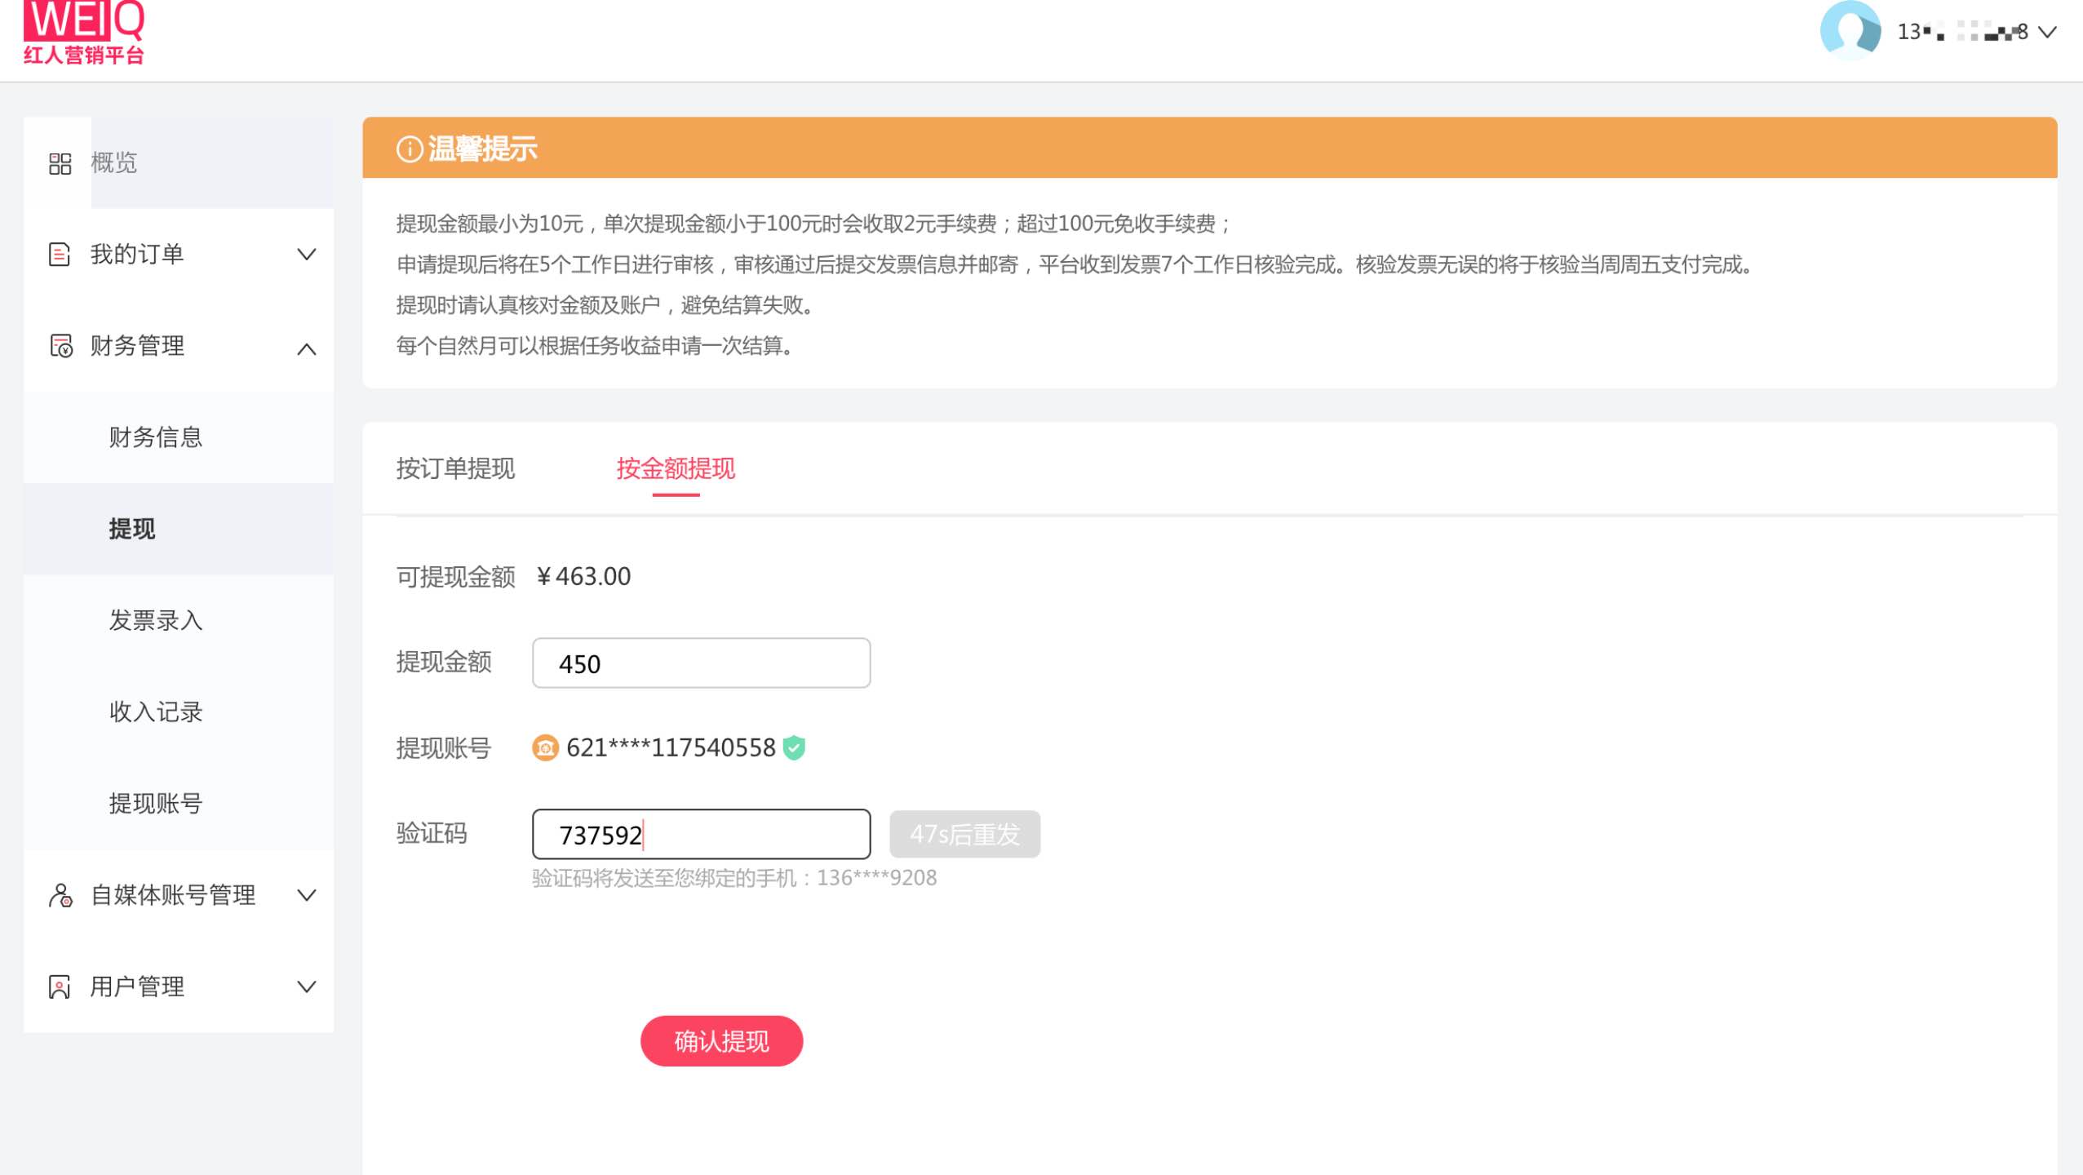
Task: Click the My Orders document icon
Action: [x=60, y=255]
